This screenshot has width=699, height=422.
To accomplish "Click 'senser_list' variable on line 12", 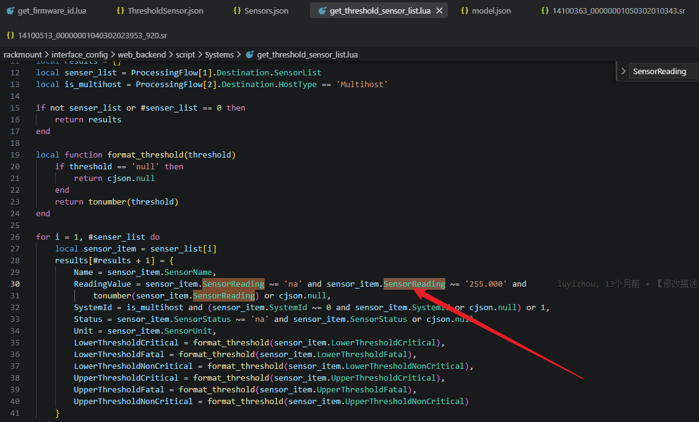I will pos(90,72).
